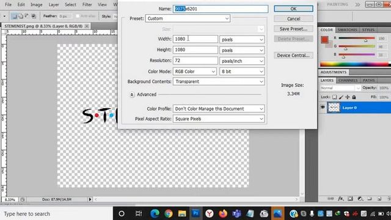Screen dimensions: 391x220
Task: Click into the Name field
Action: [221, 9]
